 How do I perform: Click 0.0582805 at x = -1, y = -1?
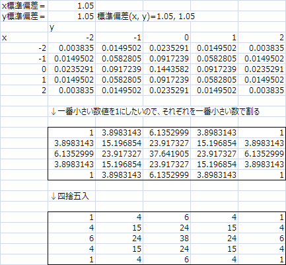tap(119, 59)
